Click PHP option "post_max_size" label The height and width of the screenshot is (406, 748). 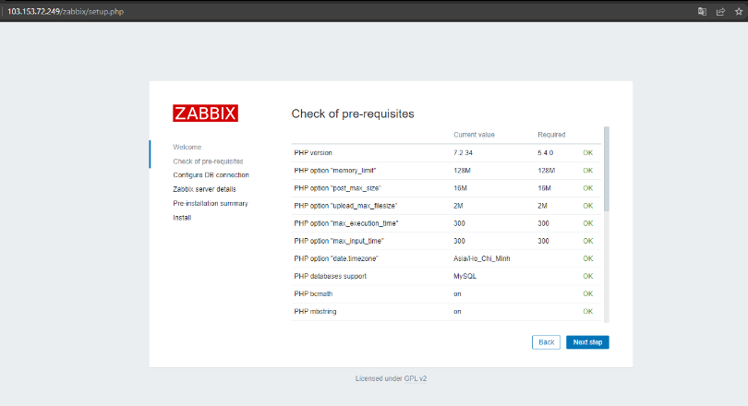(337, 188)
